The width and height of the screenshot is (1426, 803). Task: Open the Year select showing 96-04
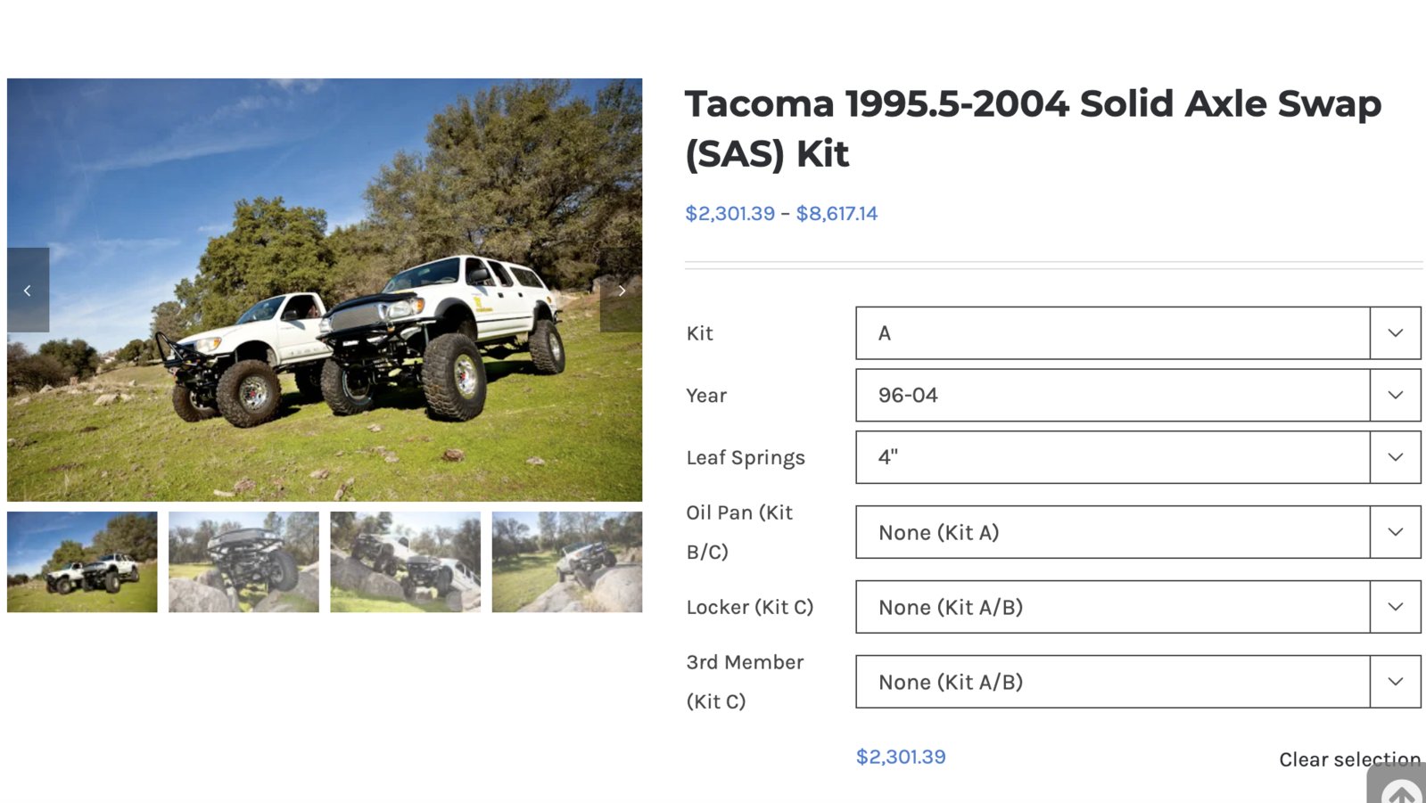[1138, 395]
